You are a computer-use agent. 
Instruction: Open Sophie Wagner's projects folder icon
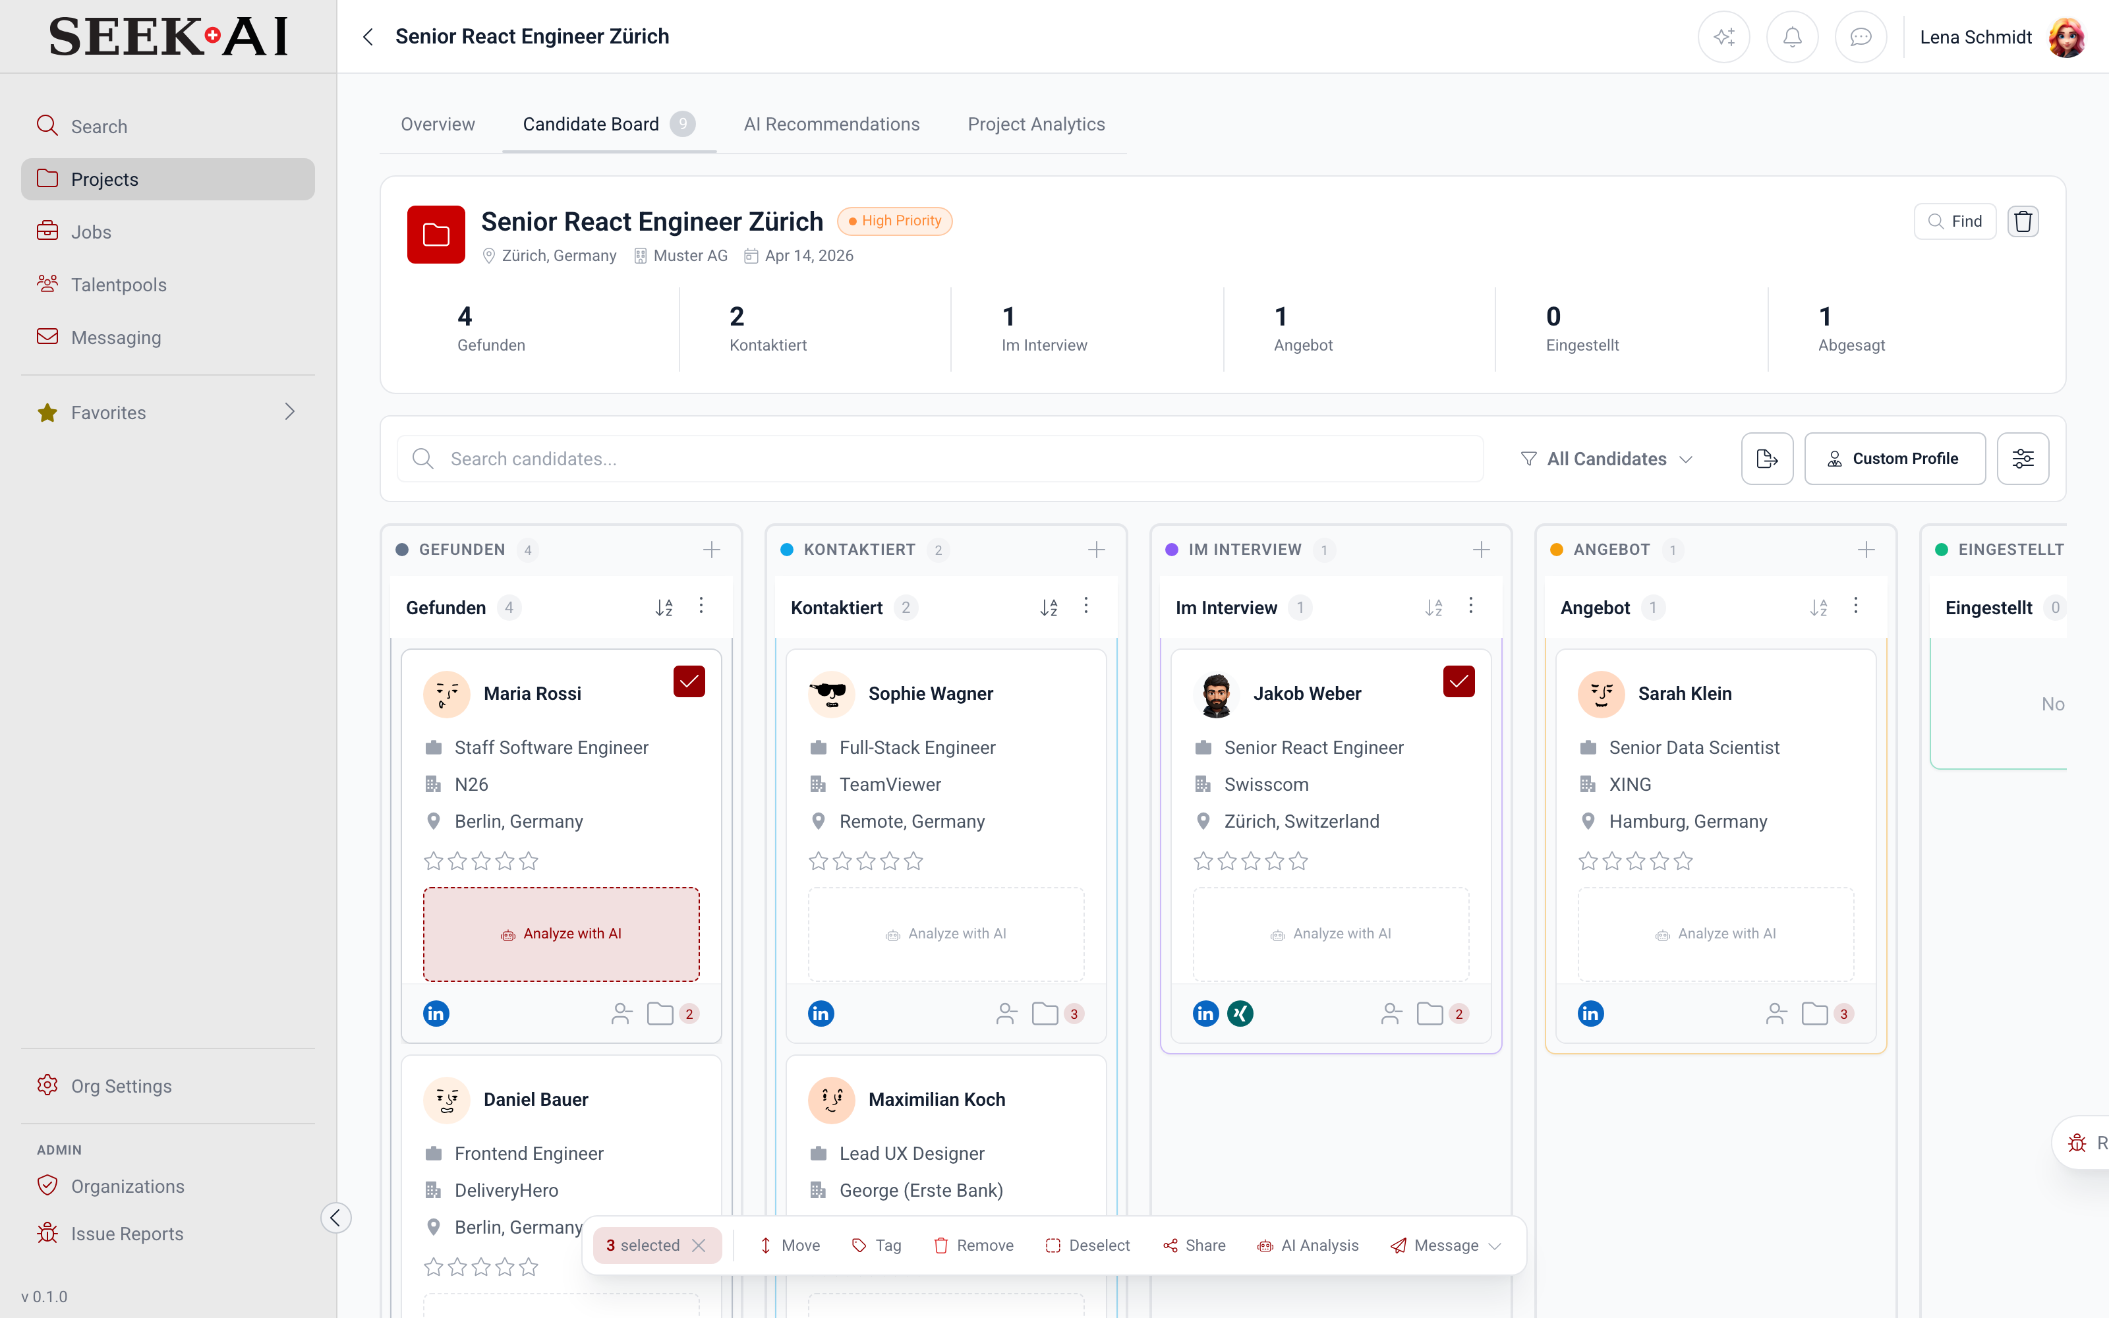[1044, 1013]
